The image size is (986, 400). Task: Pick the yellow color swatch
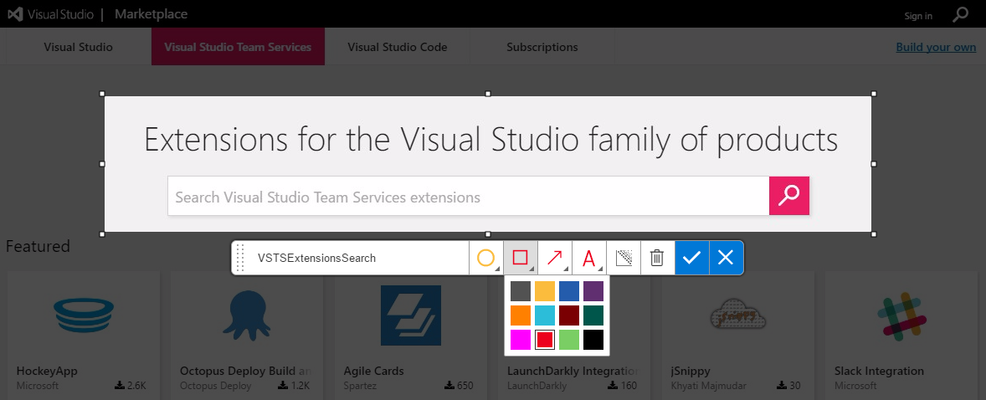545,291
